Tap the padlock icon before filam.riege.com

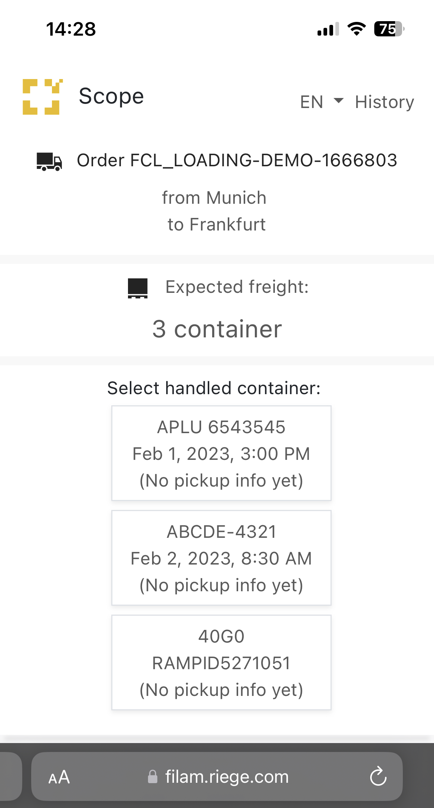[x=152, y=776]
